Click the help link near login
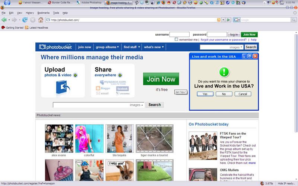Viewport: 298px width, 186px height. pos(254,40)
